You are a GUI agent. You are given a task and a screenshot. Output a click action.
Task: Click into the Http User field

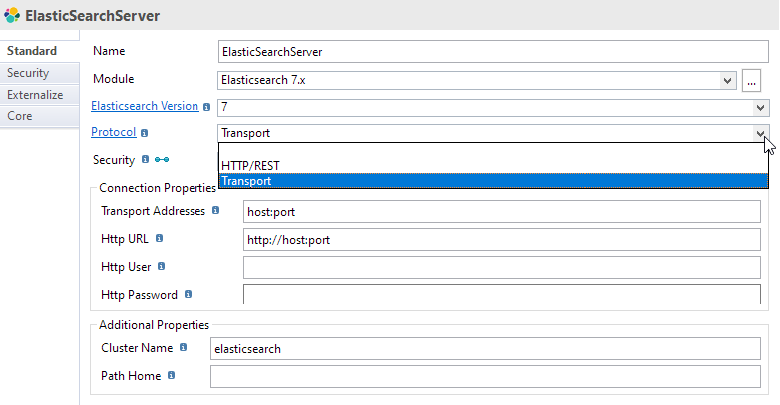pos(502,267)
